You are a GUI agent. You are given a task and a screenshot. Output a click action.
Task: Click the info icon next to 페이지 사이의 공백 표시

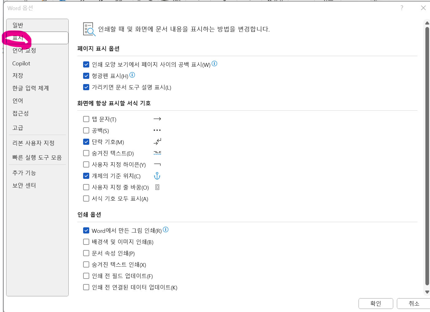coord(214,64)
